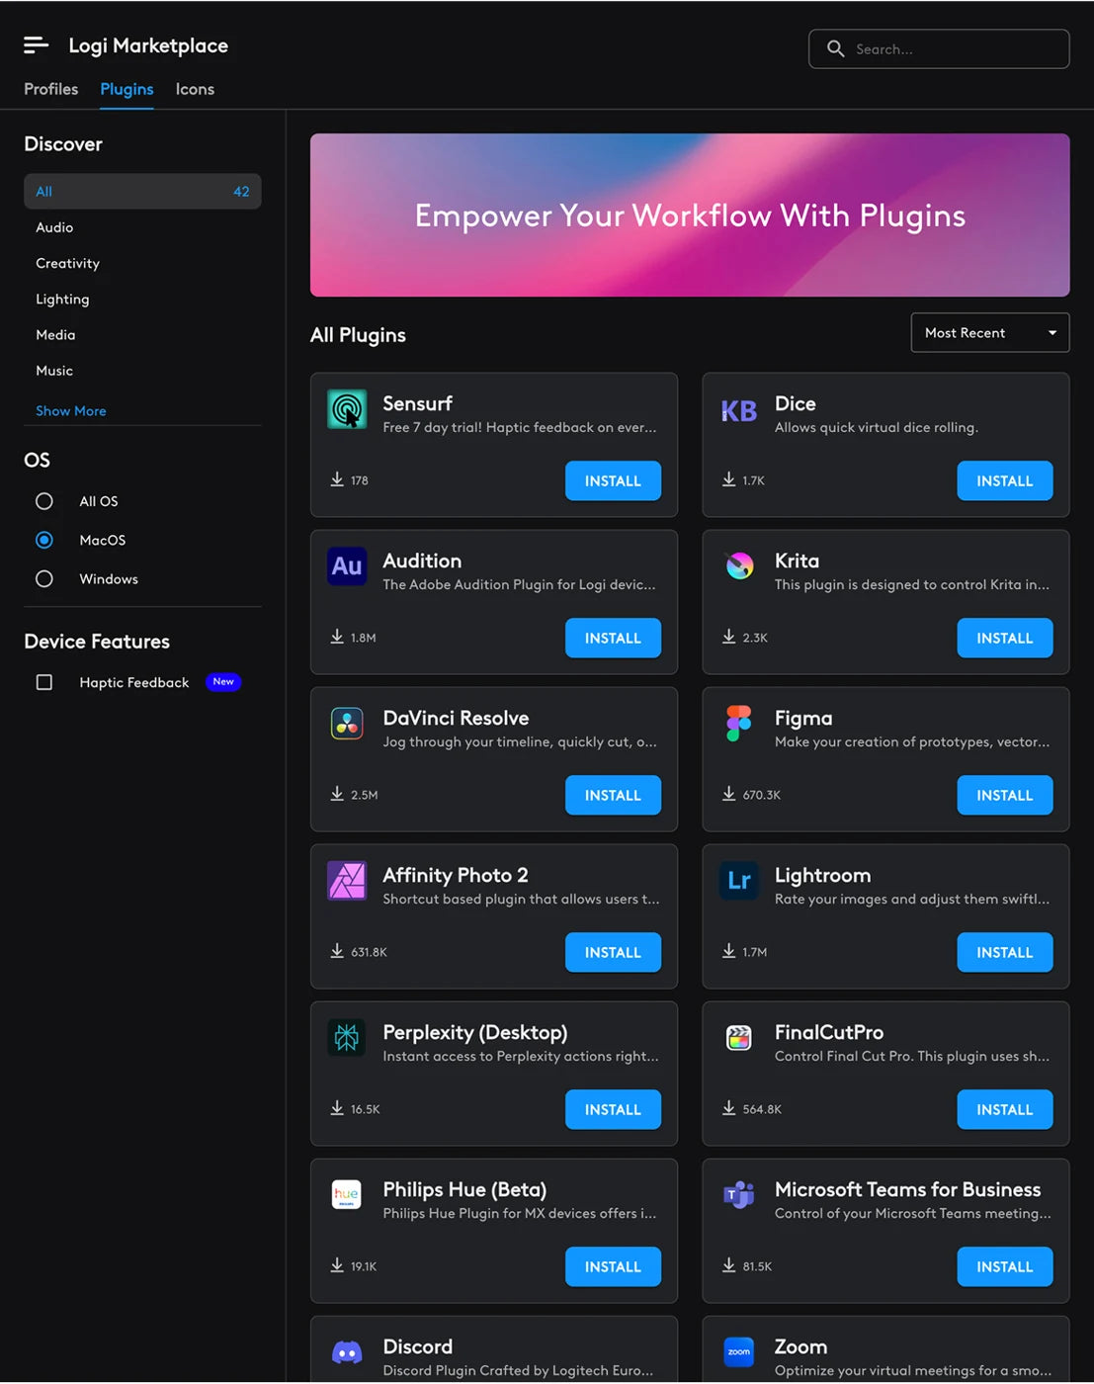This screenshot has height=1384, width=1094.
Task: Open the Perplexity (Desktop) plugin icon
Action: click(347, 1037)
